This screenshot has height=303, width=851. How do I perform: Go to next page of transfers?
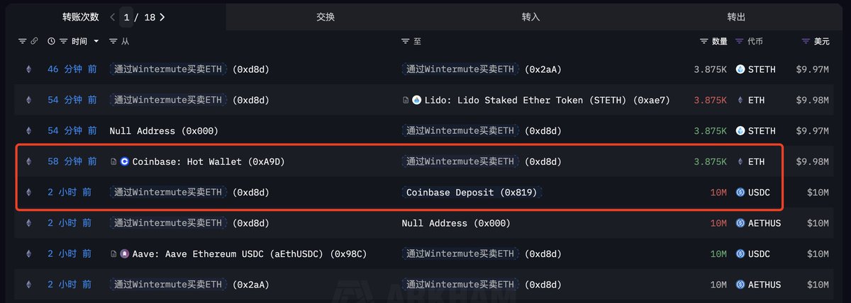[x=162, y=17]
